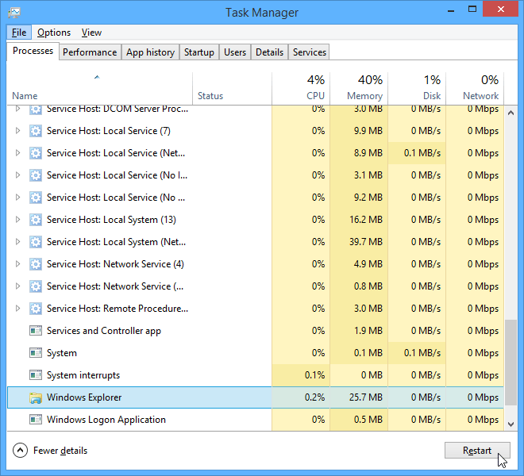Select the Services and Controller app name

point(104,331)
